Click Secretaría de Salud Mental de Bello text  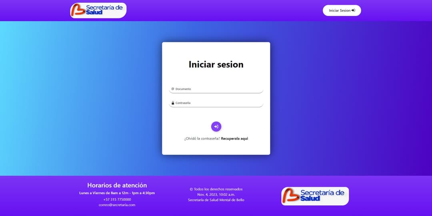(x=216, y=200)
